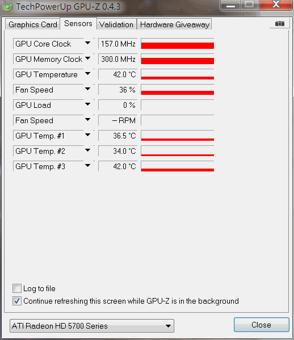
Task: Open the GPU Temp. #3 dropdown arrow
Action: tap(87, 166)
